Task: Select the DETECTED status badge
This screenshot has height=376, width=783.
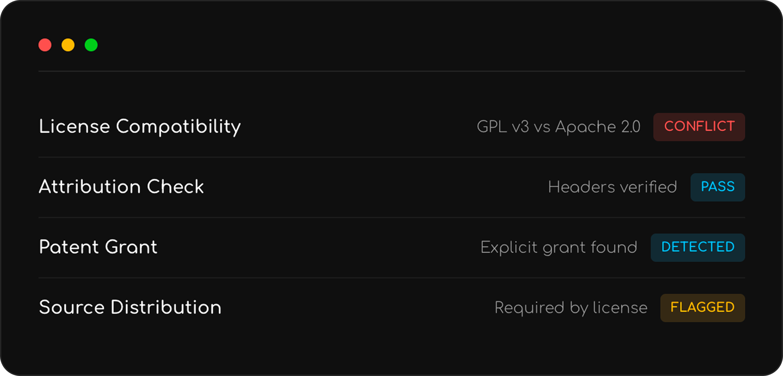Action: pos(698,247)
